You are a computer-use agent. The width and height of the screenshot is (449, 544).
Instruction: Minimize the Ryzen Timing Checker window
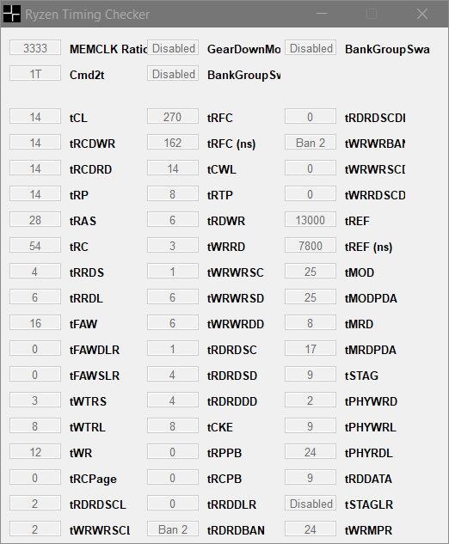(322, 14)
